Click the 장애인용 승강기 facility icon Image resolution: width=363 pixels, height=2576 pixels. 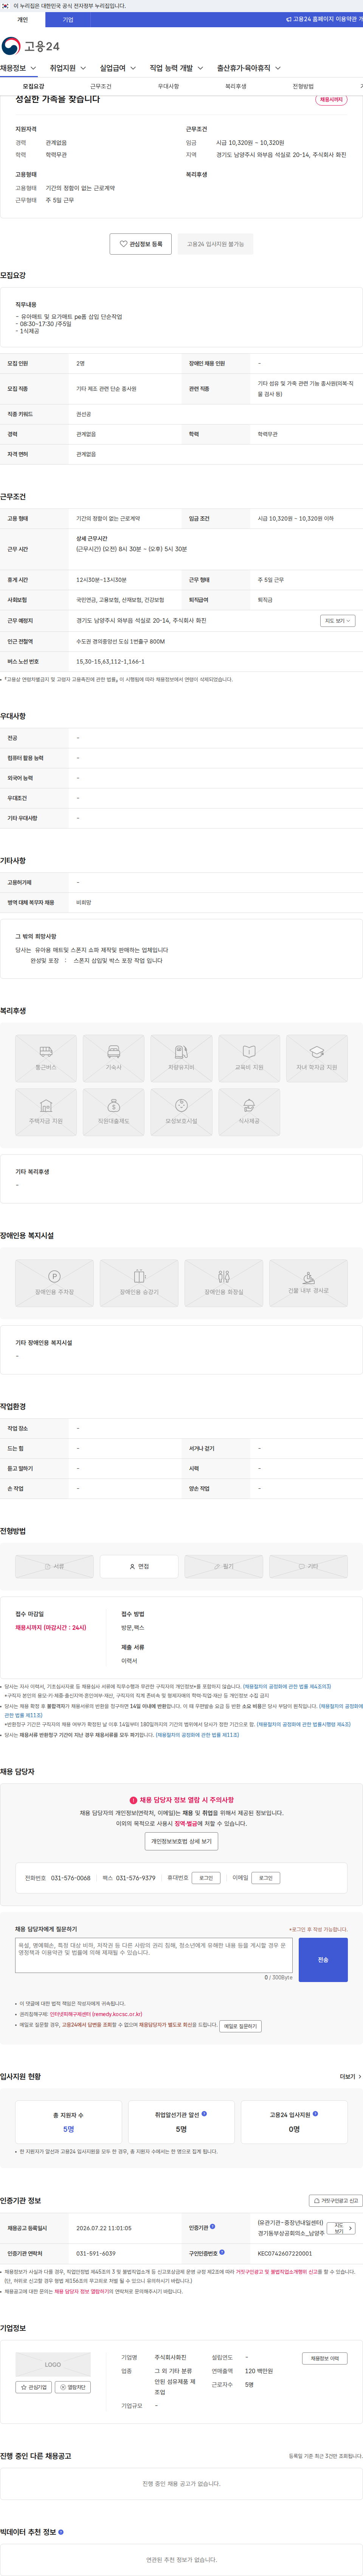(139, 1283)
